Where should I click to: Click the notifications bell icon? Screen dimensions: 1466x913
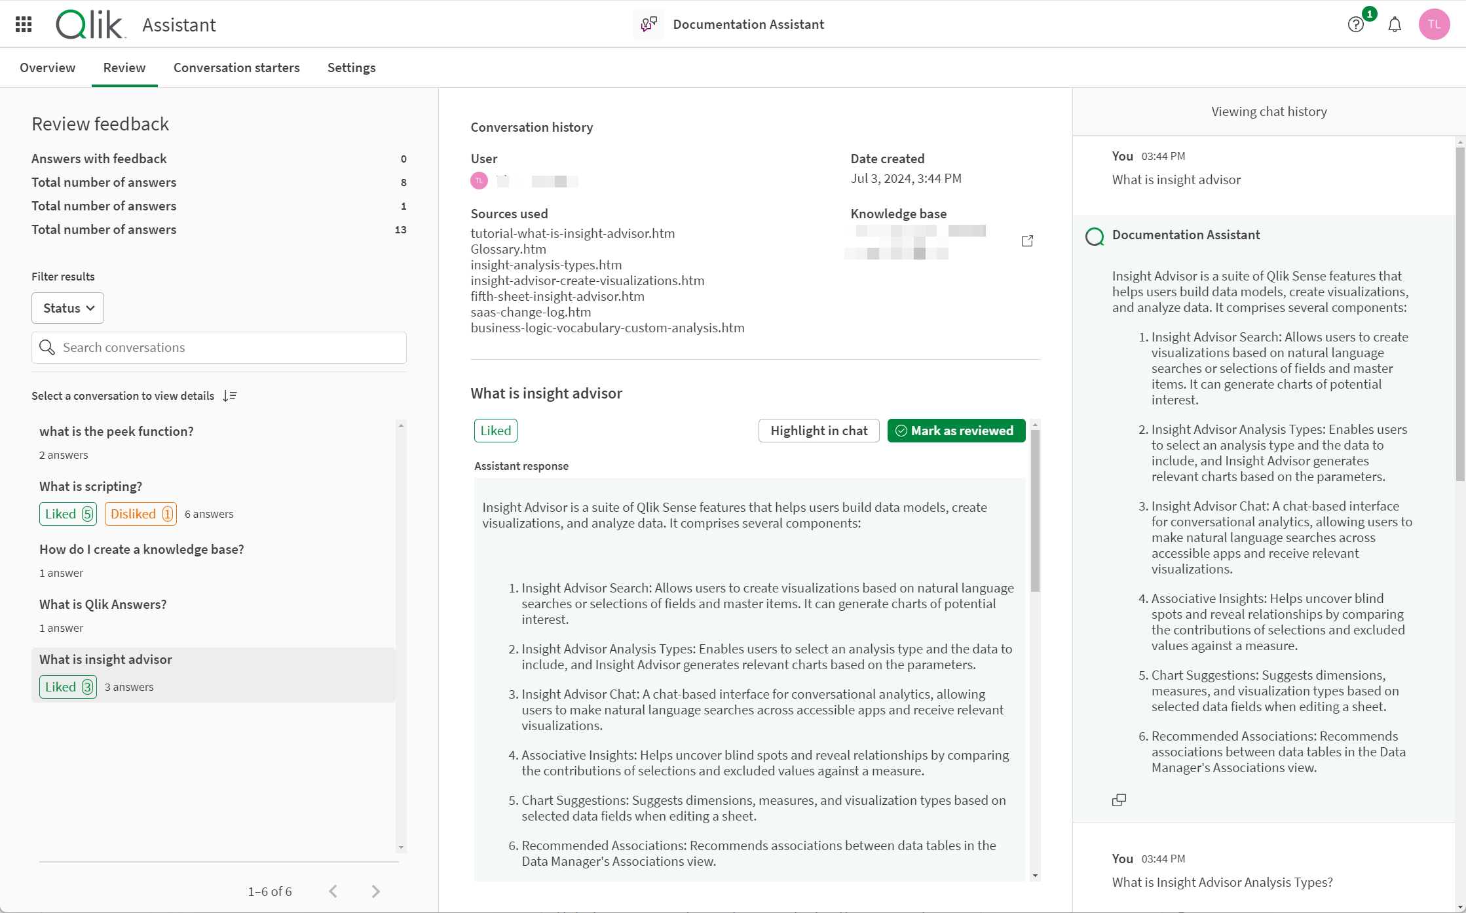pyautogui.click(x=1395, y=24)
